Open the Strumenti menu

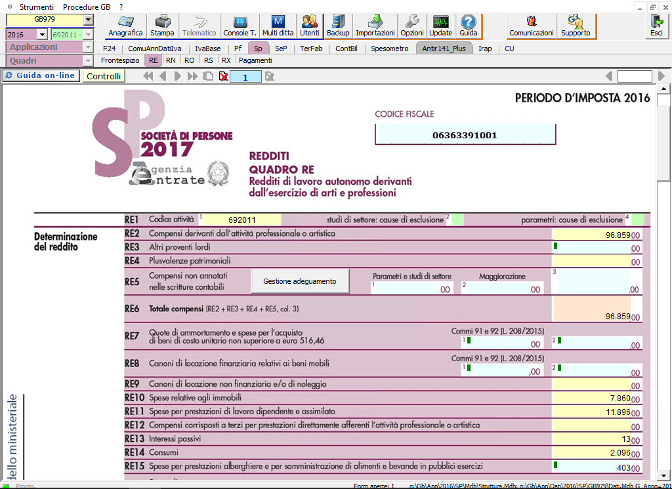(37, 7)
